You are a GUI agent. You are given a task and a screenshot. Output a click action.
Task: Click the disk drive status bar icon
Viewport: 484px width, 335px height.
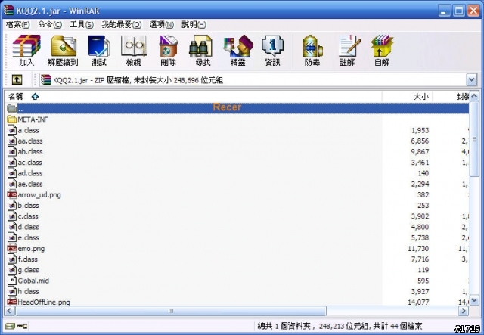(x=10, y=326)
